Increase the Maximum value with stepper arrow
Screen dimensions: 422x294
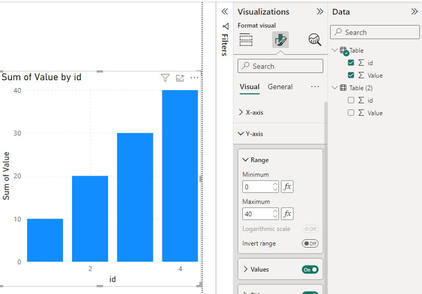coord(275,211)
